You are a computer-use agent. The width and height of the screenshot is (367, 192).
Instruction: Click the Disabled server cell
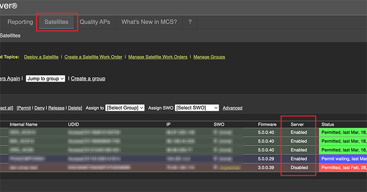pos(299,168)
